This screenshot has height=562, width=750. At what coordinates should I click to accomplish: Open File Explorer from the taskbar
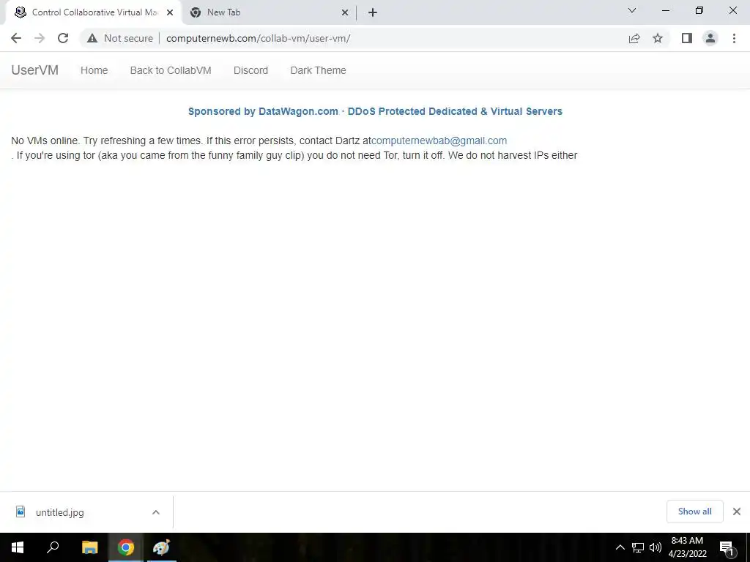[90, 547]
